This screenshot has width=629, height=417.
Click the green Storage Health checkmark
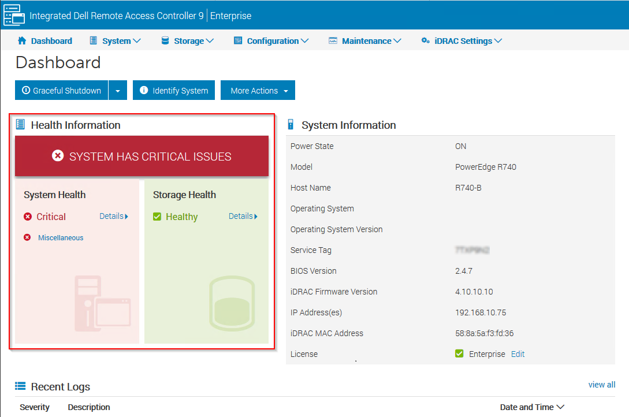(157, 217)
